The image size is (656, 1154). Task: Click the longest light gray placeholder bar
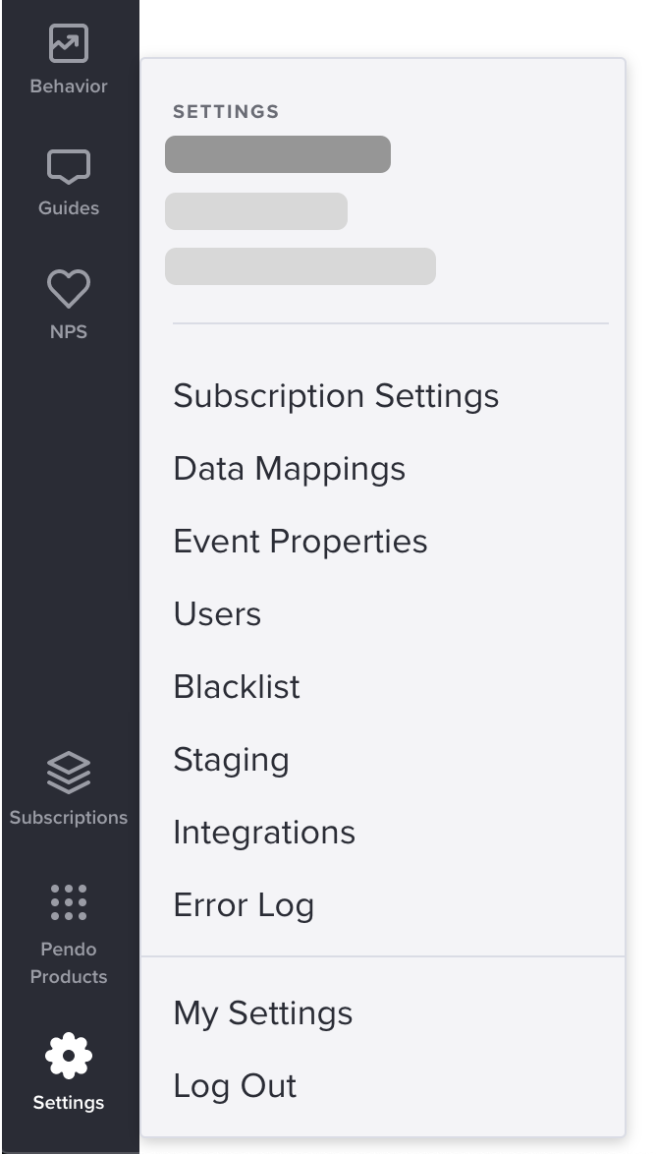point(301,266)
